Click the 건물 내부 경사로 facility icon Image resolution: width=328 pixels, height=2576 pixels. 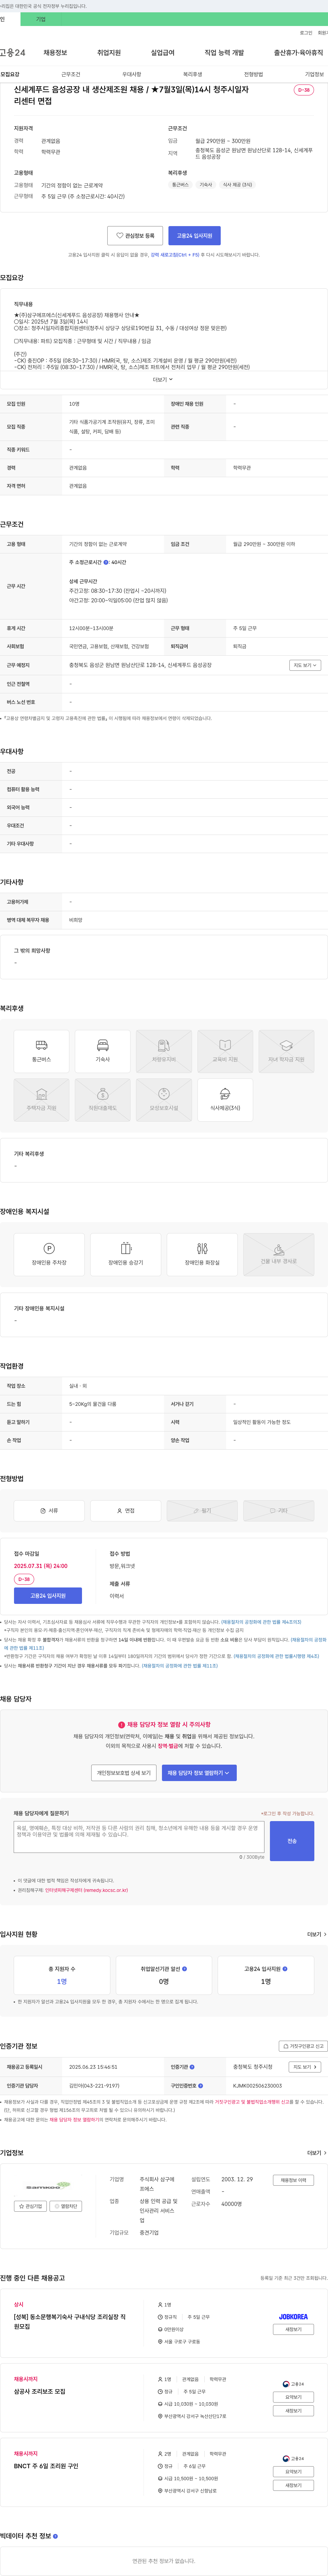tap(279, 1254)
